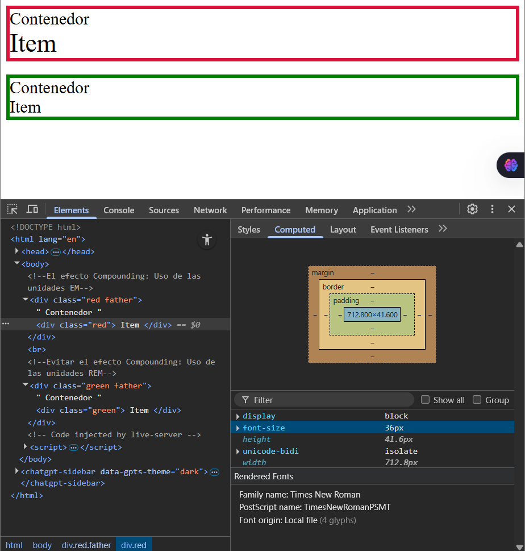Click the content size 712.800×41.600 box

tap(372, 314)
